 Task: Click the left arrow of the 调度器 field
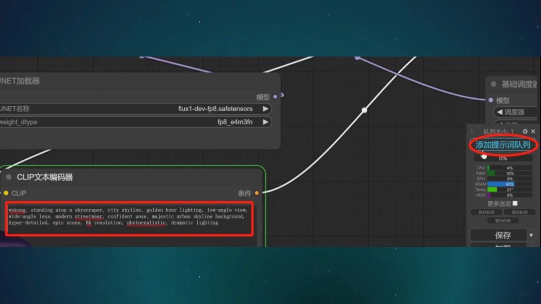pos(499,112)
